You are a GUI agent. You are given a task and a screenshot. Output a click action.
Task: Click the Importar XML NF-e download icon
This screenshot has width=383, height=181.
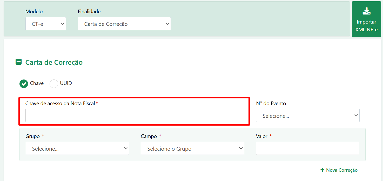click(x=366, y=11)
